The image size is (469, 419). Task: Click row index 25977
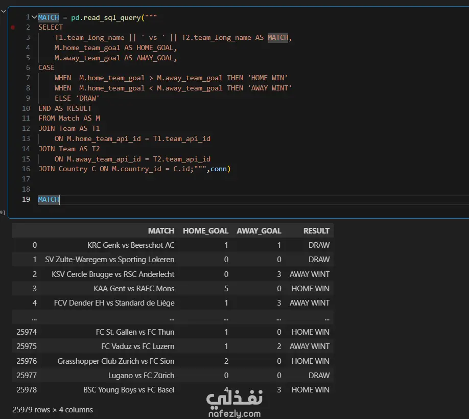[x=27, y=376]
